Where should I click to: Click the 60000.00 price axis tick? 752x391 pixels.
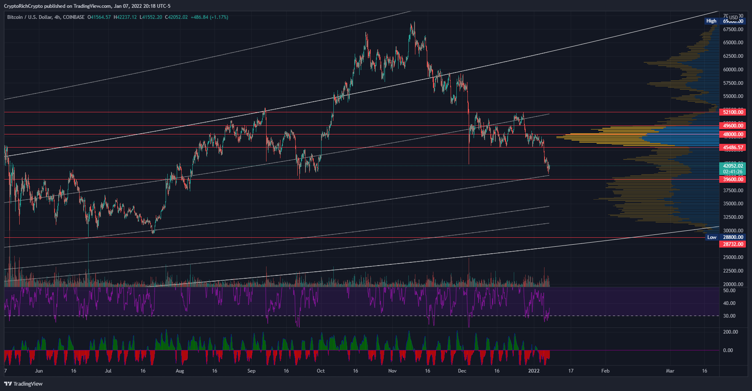tap(733, 70)
